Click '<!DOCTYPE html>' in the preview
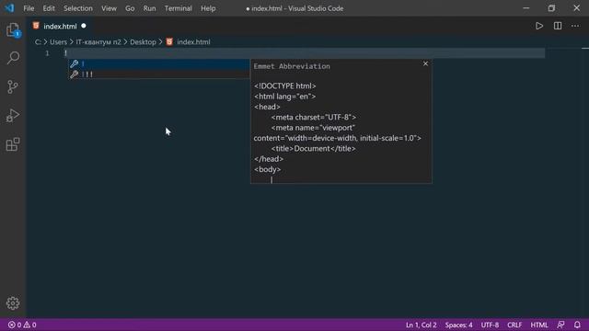The image size is (589, 331). click(284, 86)
